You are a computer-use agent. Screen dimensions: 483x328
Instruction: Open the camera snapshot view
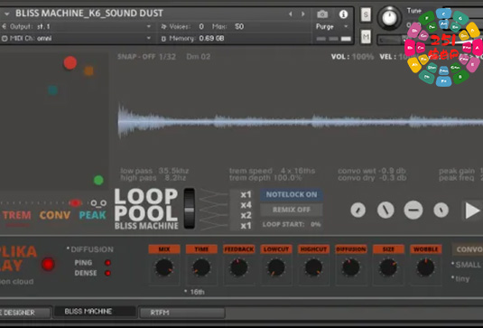coord(322,14)
